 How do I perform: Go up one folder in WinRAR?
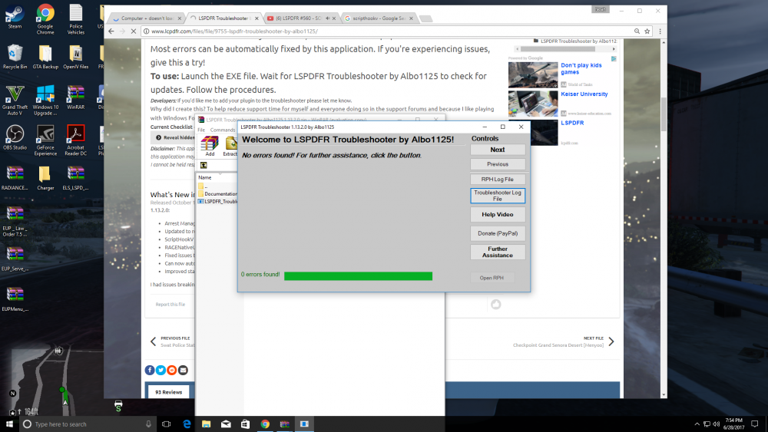click(204, 166)
